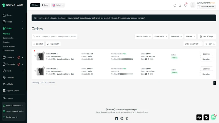219x123 pixels.
Task: Click the user avatar icon
Action: click(192, 5)
